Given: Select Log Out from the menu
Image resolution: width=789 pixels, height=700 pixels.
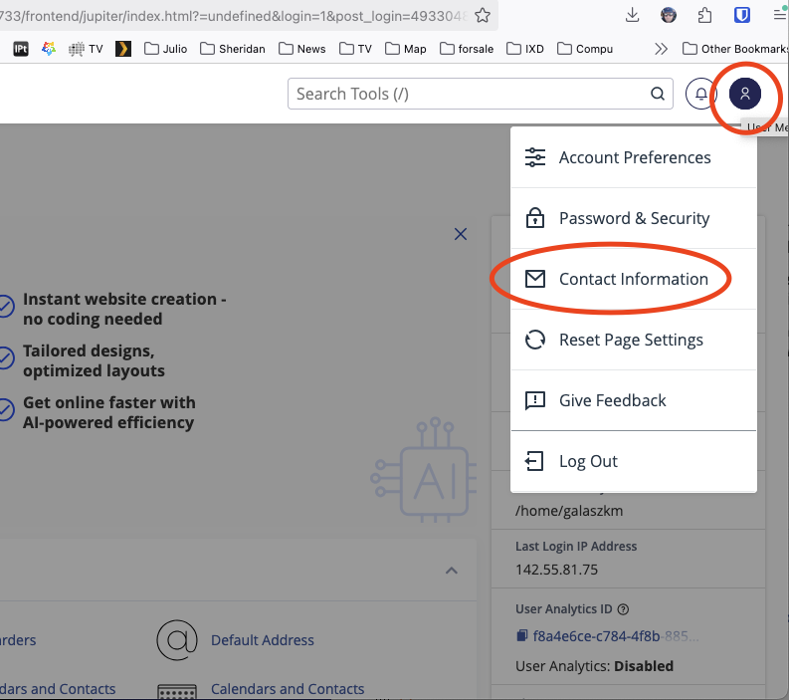Looking at the screenshot, I should [x=588, y=461].
